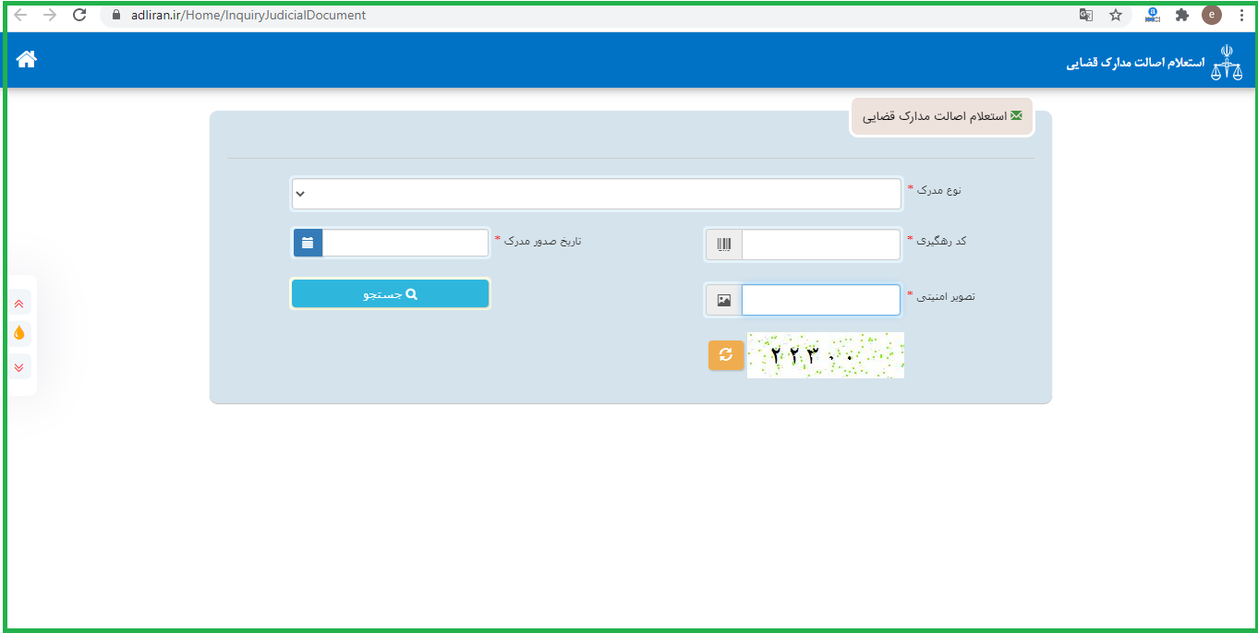
Task: Reload the page in the browser
Action: pos(79,15)
